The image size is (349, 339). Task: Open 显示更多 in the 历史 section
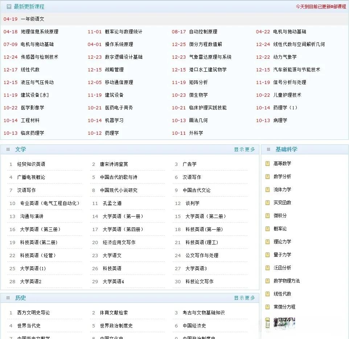point(245,298)
